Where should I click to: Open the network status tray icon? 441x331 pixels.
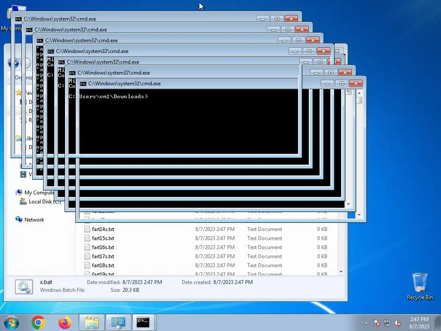(x=387, y=323)
